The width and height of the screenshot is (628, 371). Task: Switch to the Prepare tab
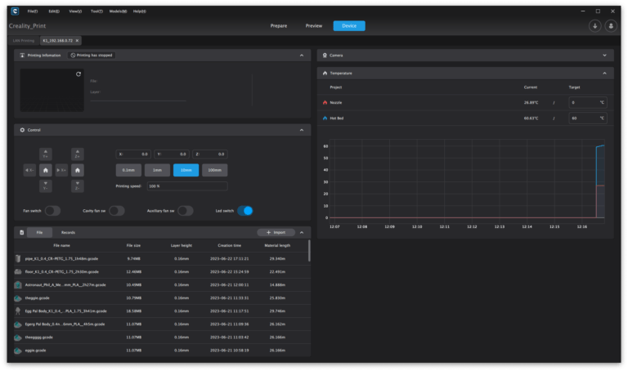coord(279,25)
